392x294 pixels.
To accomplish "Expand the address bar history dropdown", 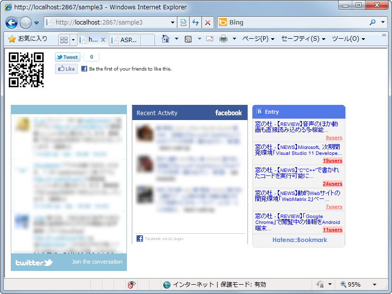I will [x=172, y=23].
